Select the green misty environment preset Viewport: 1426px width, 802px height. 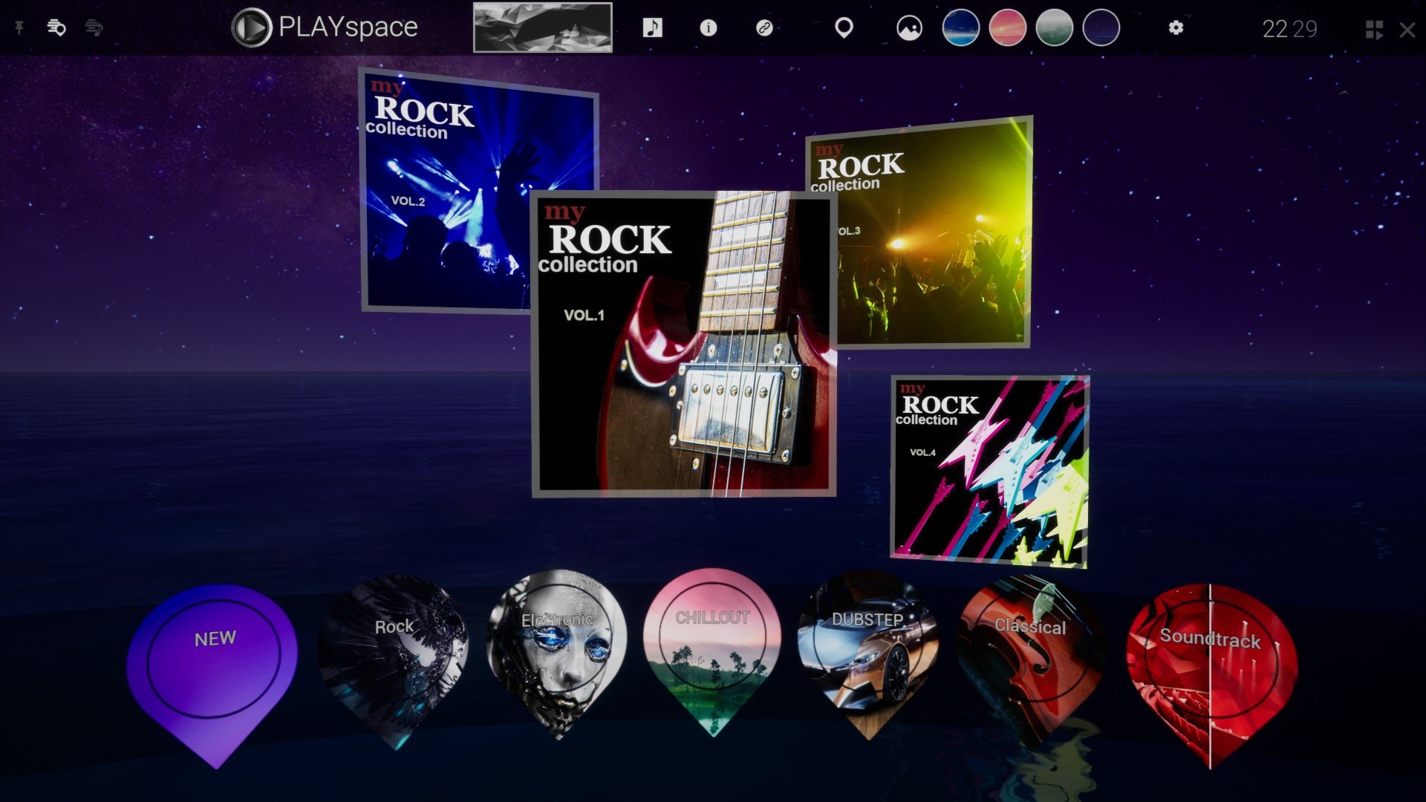click(x=1055, y=28)
